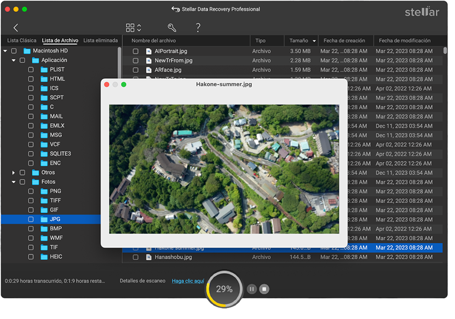455x319 pixels.
Task: Click the search tool key icon
Action: tap(172, 28)
